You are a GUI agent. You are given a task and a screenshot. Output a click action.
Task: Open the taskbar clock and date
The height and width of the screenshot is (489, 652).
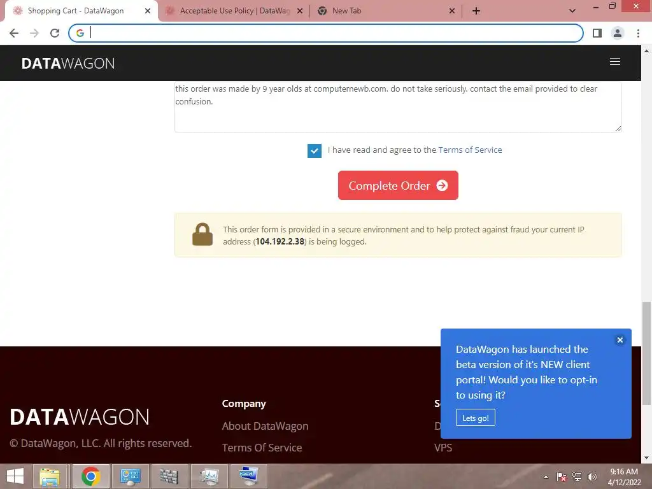point(624,477)
